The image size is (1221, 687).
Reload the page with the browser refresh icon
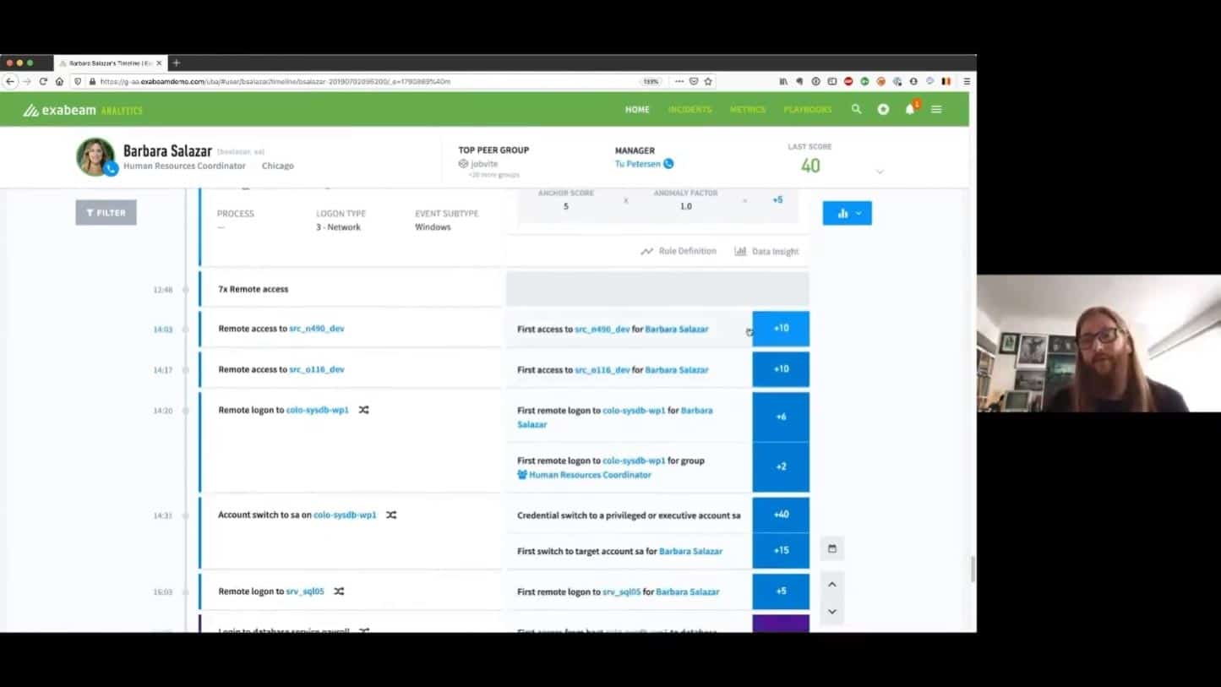(x=43, y=81)
